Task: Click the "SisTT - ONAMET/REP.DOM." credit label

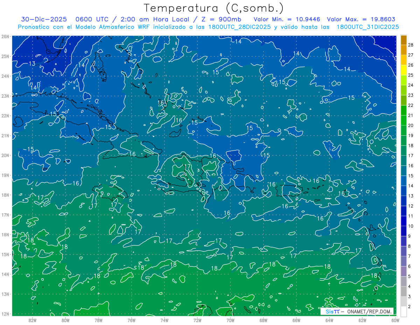Action: click(x=358, y=311)
